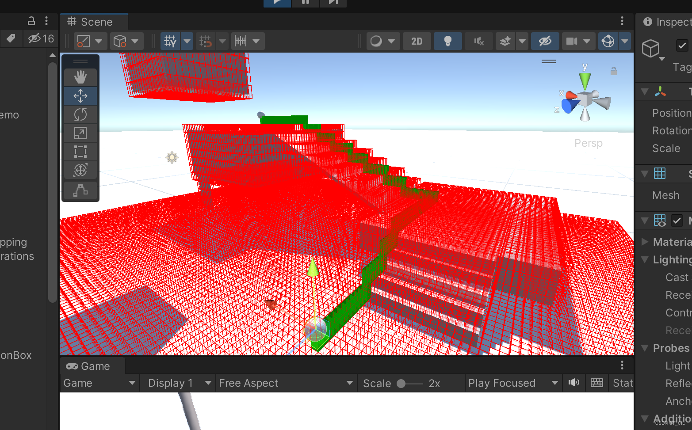
Task: Select the Rotate tool
Action: 80,114
